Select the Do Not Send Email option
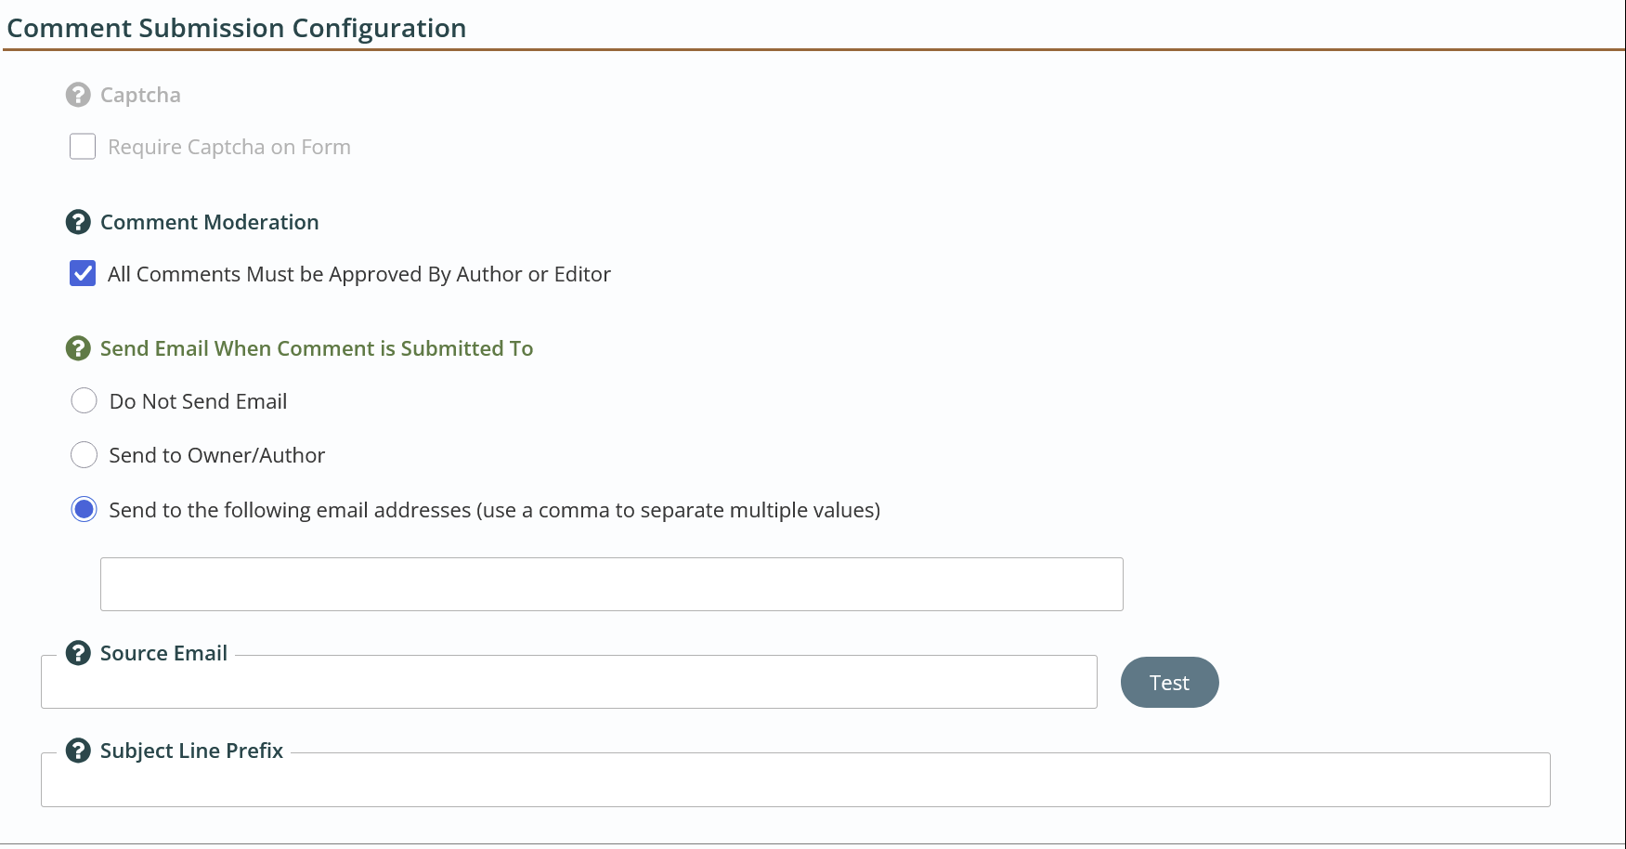 84,400
